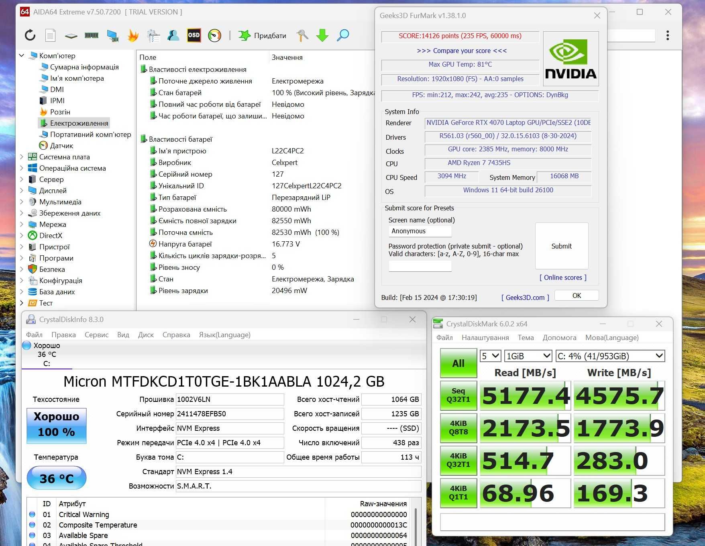Open the test count dropdown showing 5
Screen dimensions: 705x546
490,356
